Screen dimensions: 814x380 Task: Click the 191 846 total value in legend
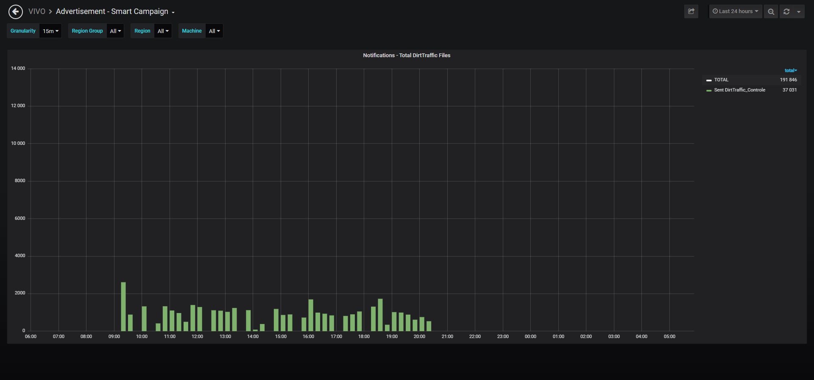pos(788,80)
